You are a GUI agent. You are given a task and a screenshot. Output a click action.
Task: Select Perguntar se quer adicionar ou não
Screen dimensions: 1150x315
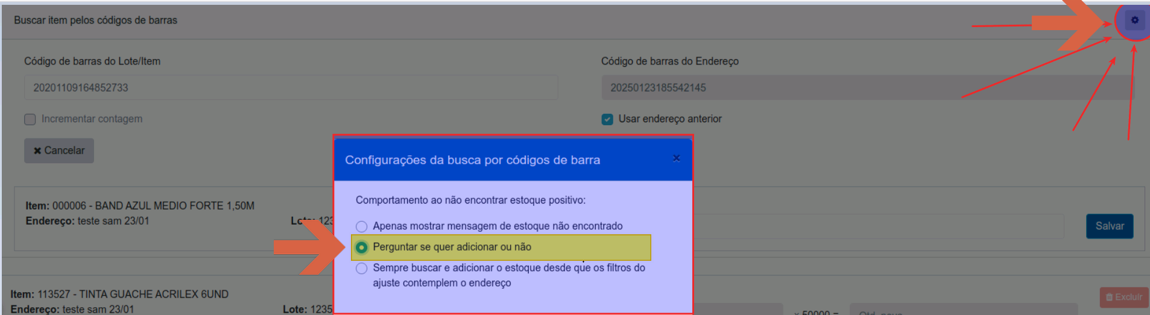tap(361, 247)
